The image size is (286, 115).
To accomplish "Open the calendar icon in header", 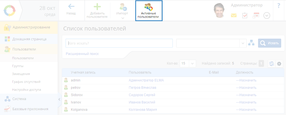I will 256,16.
